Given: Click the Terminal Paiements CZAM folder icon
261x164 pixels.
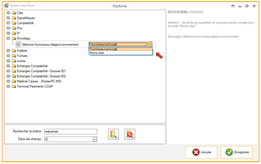Looking at the screenshot, I should [x=14, y=86].
